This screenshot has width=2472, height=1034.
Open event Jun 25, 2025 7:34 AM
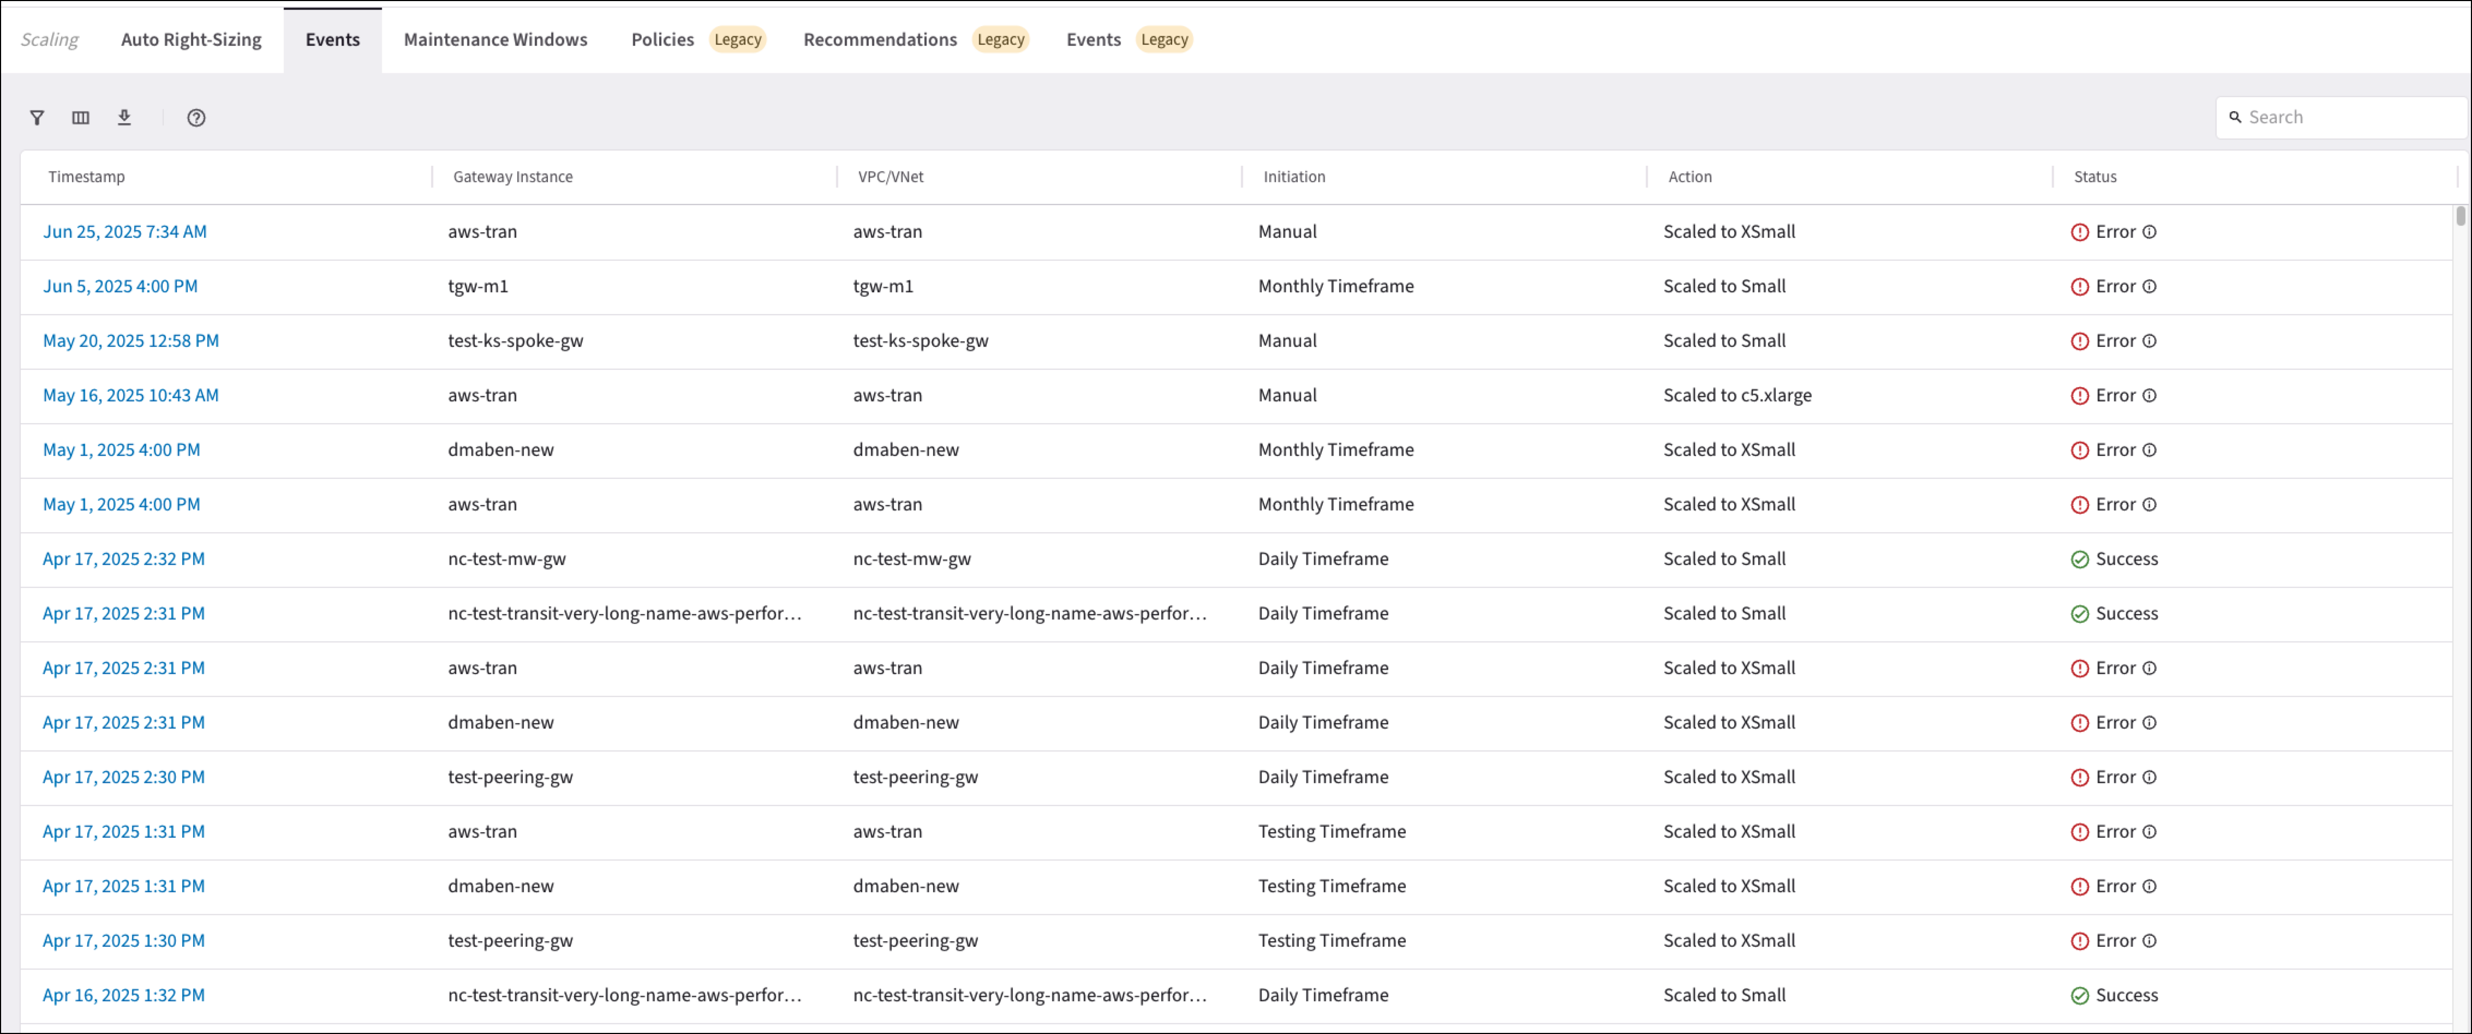point(125,232)
